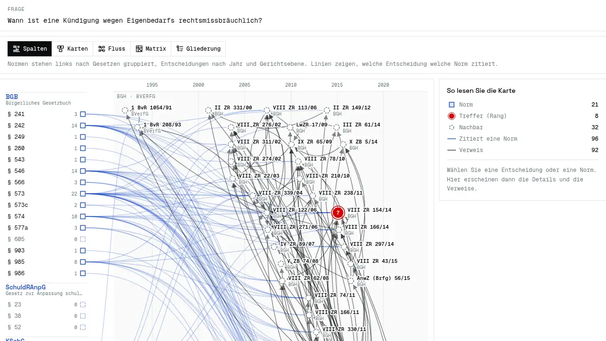Screen dimensions: 606x341
Task: Click the II ZR 331/00 decision node
Action: (208, 110)
